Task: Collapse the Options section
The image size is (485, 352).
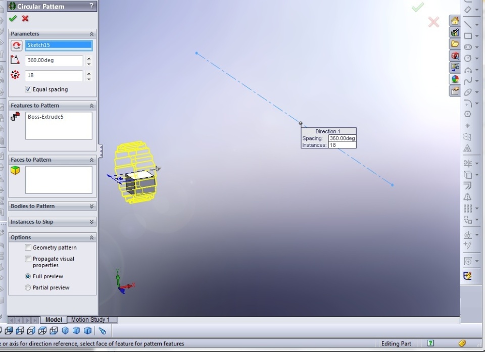Action: point(91,237)
